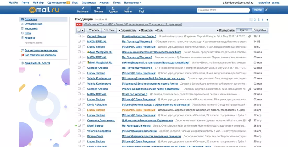Click the Архив Mail.Ru Агента @ icon
This screenshot has width=288, height=147.
pos(22,63)
